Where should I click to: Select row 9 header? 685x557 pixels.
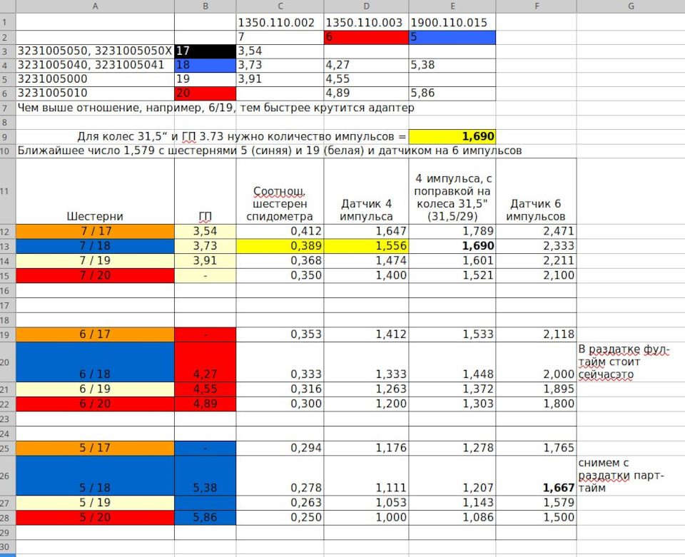(8, 137)
